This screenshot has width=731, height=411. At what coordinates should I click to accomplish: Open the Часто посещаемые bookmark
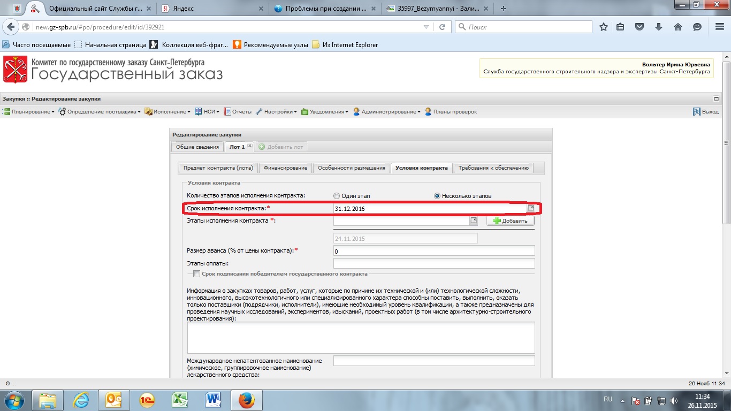coord(36,45)
